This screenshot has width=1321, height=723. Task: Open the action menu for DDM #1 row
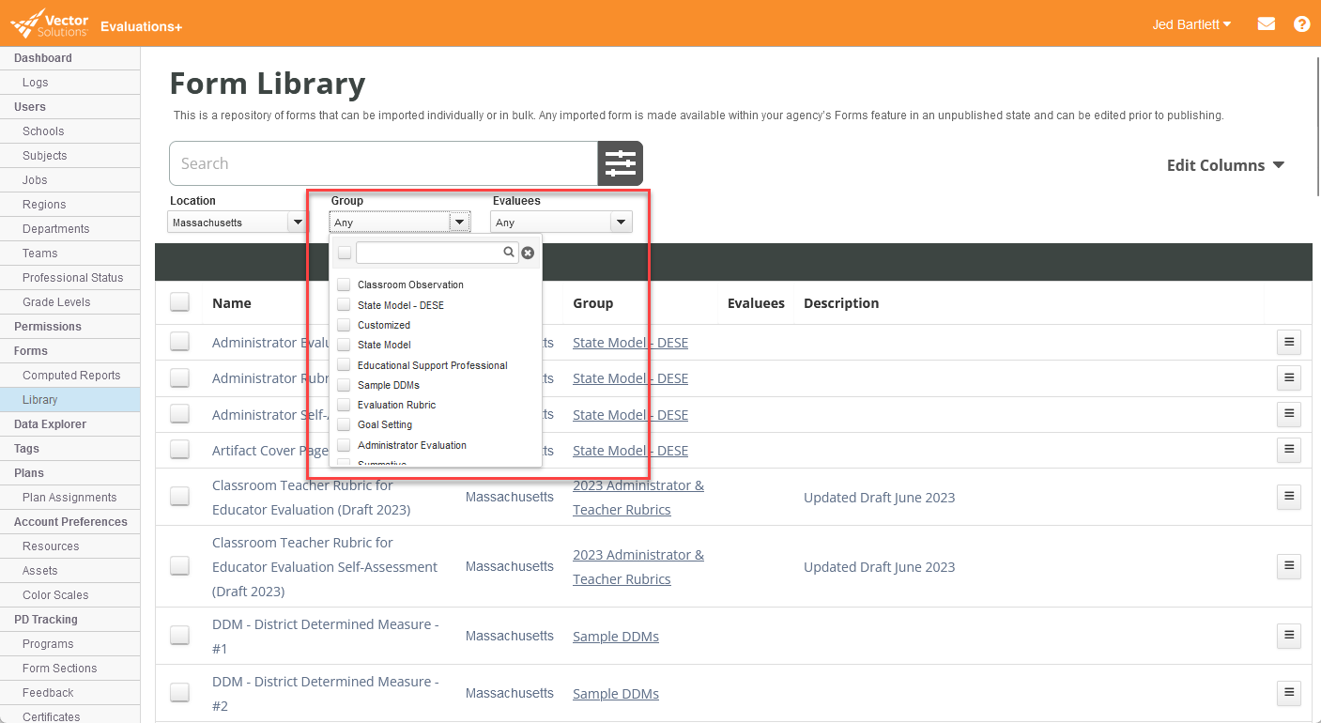pyautogui.click(x=1288, y=636)
